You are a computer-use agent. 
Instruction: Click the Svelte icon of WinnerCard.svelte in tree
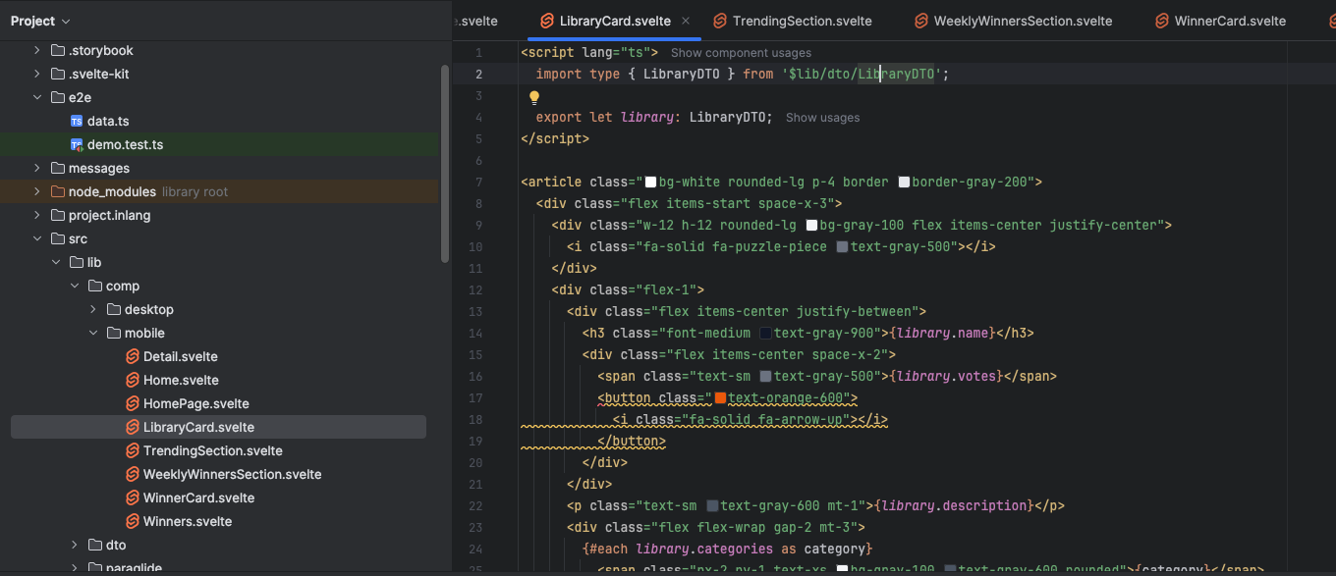tap(133, 497)
